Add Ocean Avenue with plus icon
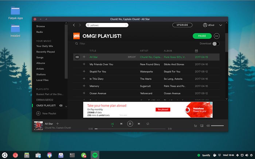This screenshot has width=255, height=159. pos(84,93)
